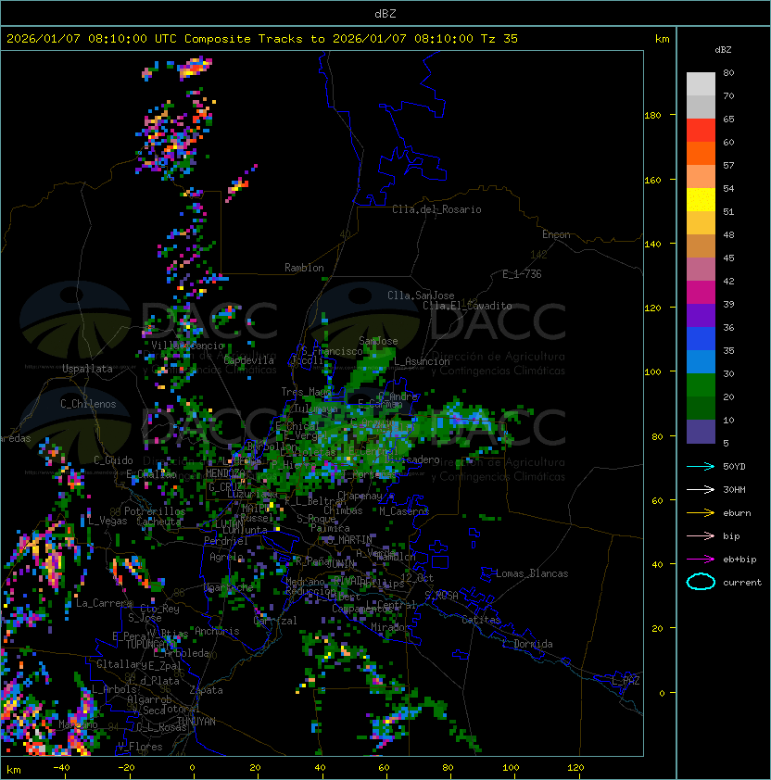Click the Ramblon map label
Image resolution: width=771 pixels, height=780 pixels.
point(304,268)
